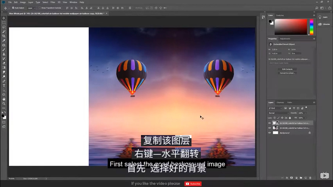Open the Edit Toolbar three-dots button
Image resolution: width=333 pixels, height=187 pixels.
click(x=4, y=108)
